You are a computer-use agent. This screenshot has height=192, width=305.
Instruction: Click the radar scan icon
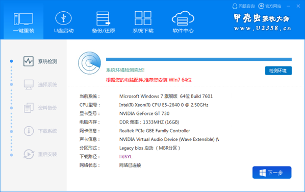coord(89,63)
